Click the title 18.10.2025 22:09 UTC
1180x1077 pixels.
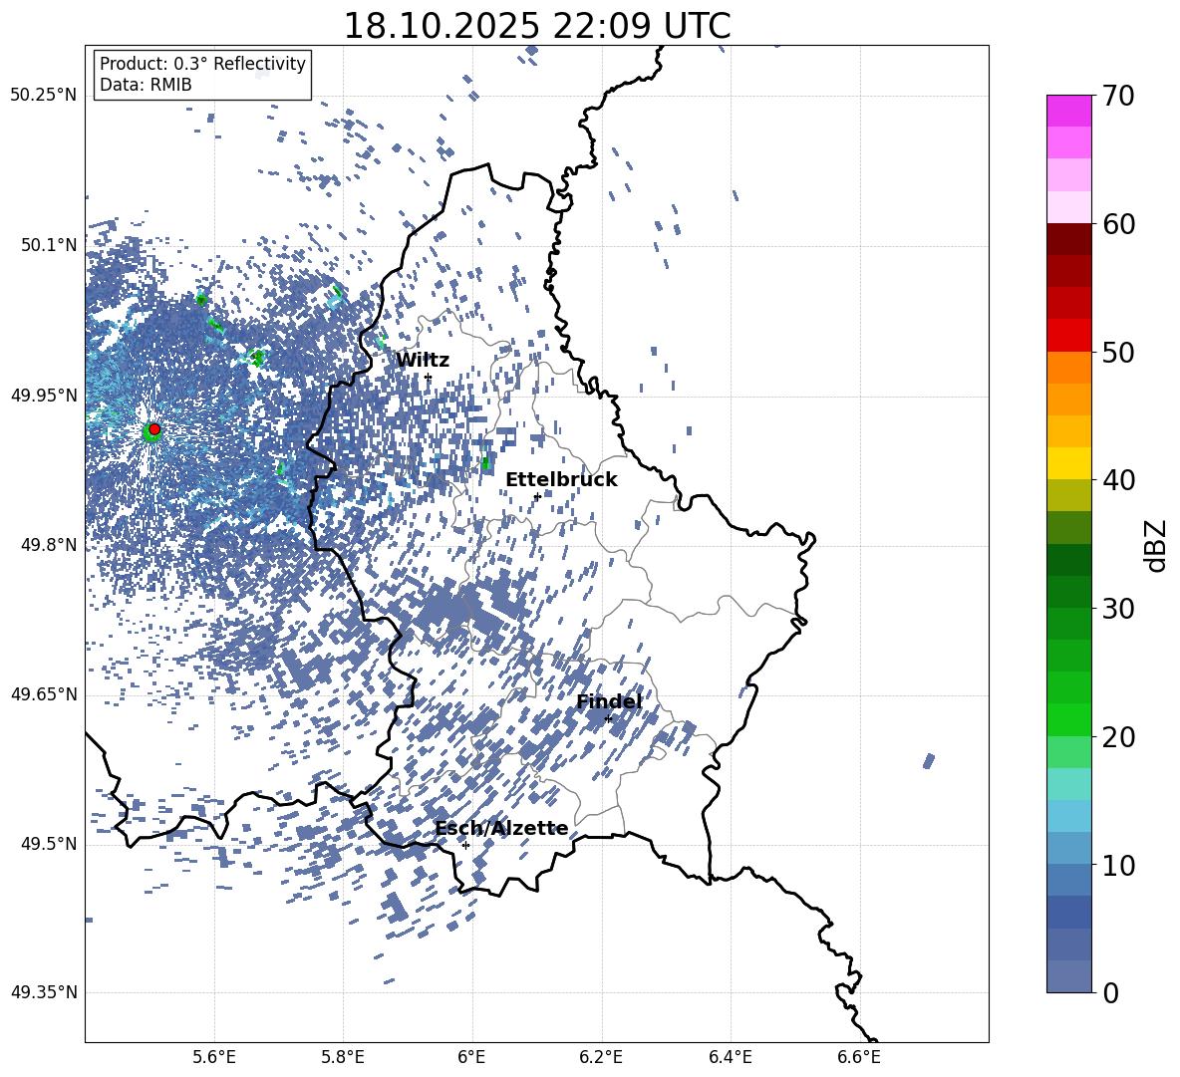pos(536,26)
